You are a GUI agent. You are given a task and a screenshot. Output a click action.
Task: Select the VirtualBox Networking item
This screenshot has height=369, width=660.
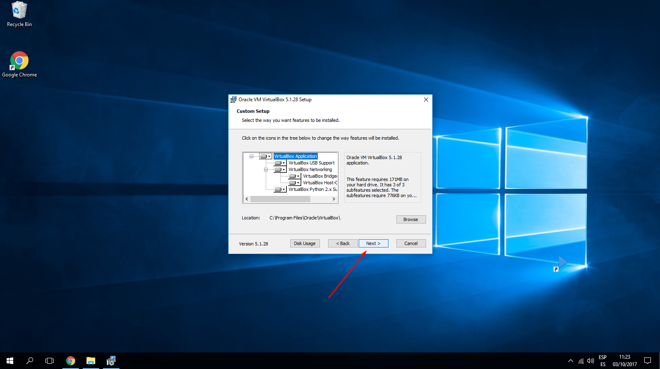coord(310,169)
